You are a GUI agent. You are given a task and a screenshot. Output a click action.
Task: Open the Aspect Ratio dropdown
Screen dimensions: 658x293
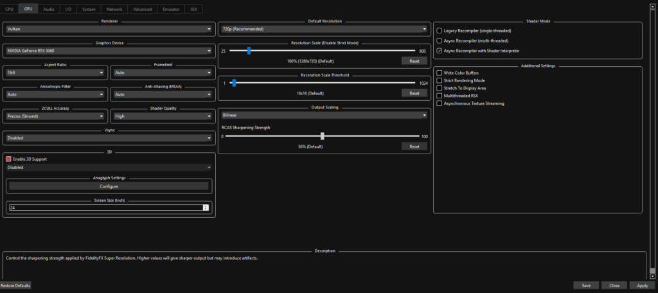click(55, 73)
